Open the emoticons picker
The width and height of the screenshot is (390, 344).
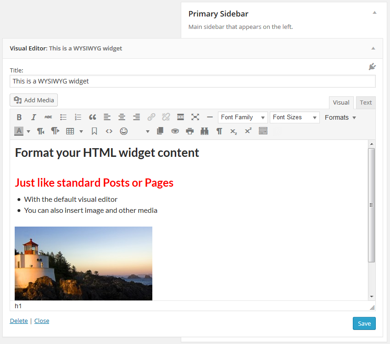coord(123,131)
